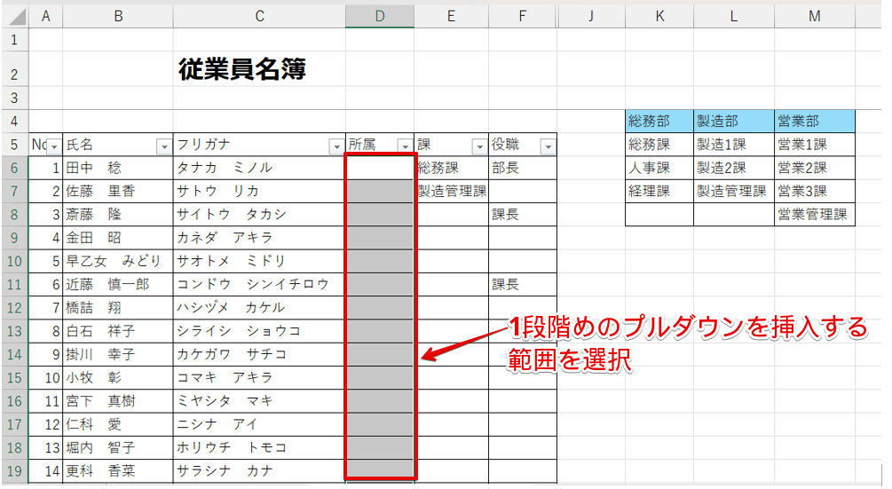The width and height of the screenshot is (892, 489).
Task: Click the 部長 cell in 役職 column
Action: [523, 168]
